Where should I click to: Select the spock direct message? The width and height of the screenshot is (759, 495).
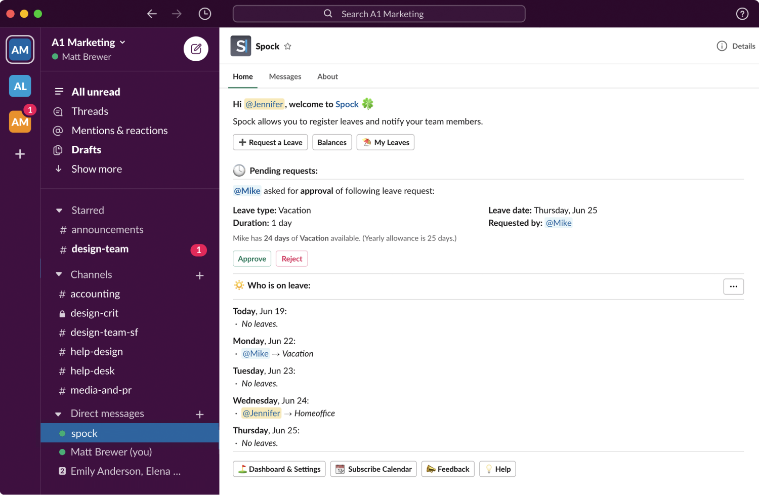click(x=130, y=433)
